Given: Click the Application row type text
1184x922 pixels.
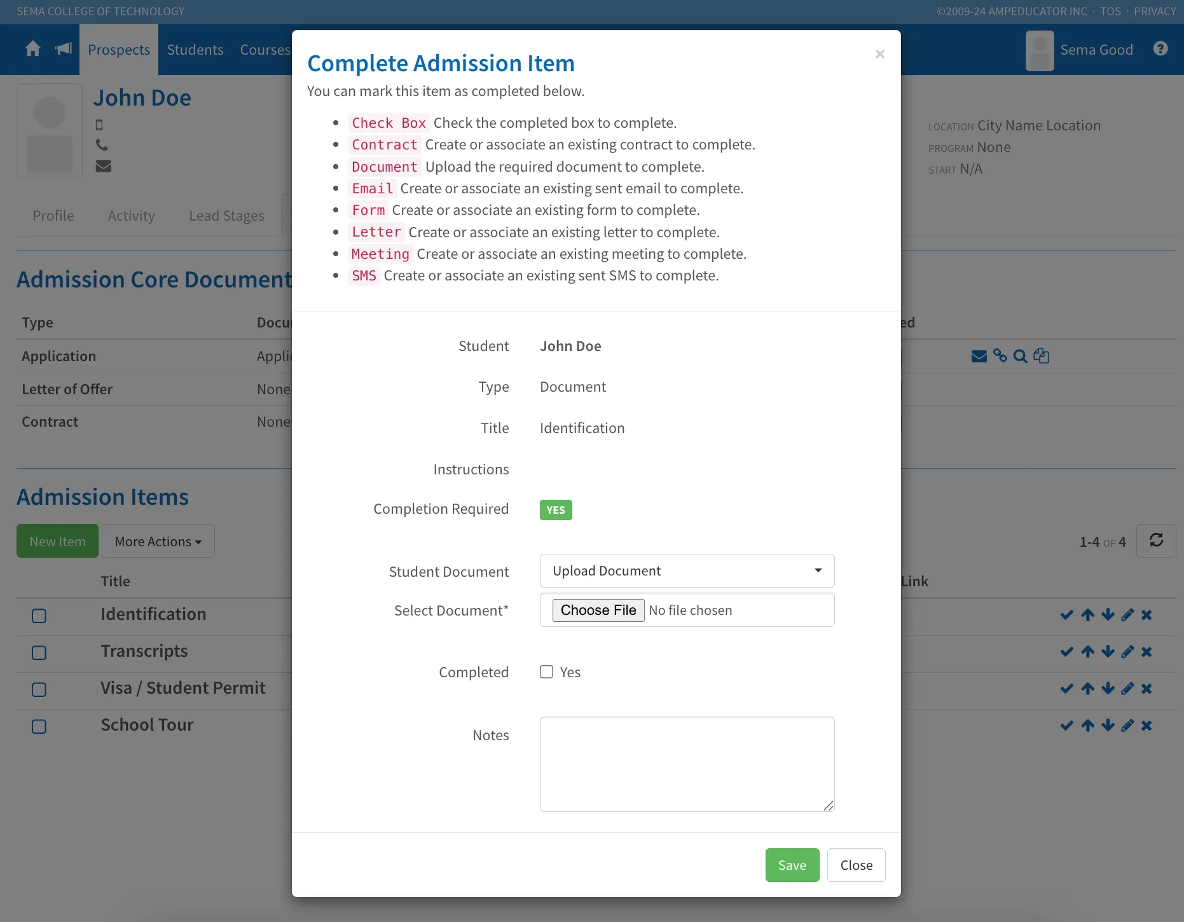Looking at the screenshot, I should click(x=59, y=356).
